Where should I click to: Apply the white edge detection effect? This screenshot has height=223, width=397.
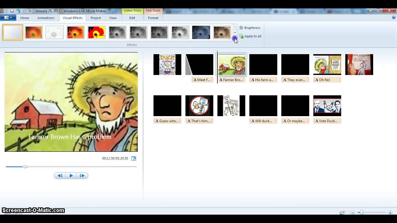55,33
